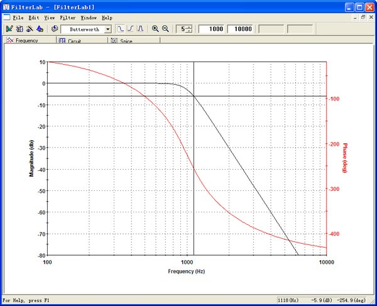The image size is (377, 306).
Task: Click the crosshair intersection on the magnitude curve
Action: pyautogui.click(x=194, y=96)
